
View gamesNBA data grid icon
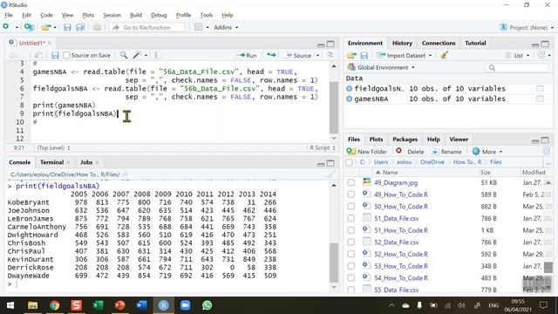pyautogui.click(x=540, y=99)
